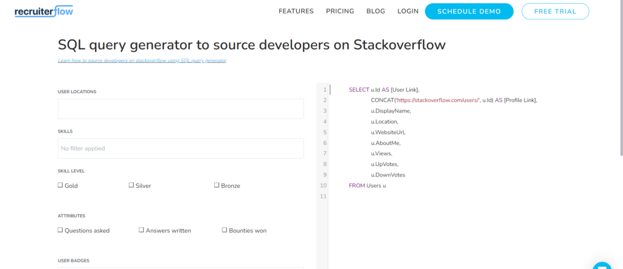This screenshot has width=623, height=269.
Task: Open the chat widget bubble
Action: coord(601,265)
